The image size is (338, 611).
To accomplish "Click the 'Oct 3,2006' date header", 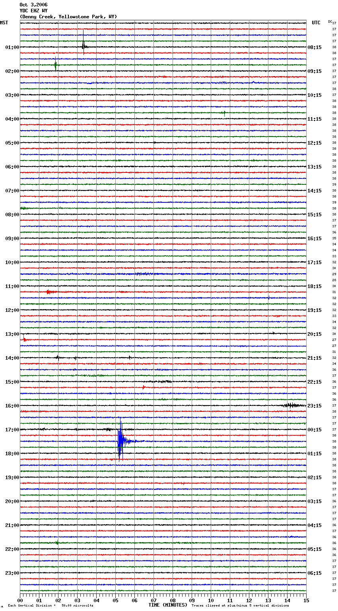I will point(33,5).
